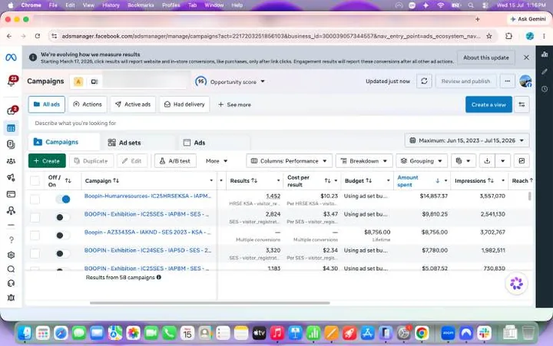The width and height of the screenshot is (553, 346).
Task: Dismiss the measurement update banner
Action: pos(526,58)
